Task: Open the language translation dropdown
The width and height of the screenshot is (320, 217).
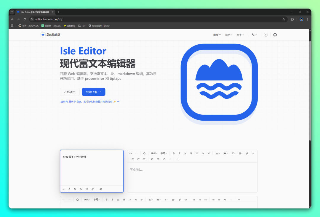Action: [x=254, y=35]
